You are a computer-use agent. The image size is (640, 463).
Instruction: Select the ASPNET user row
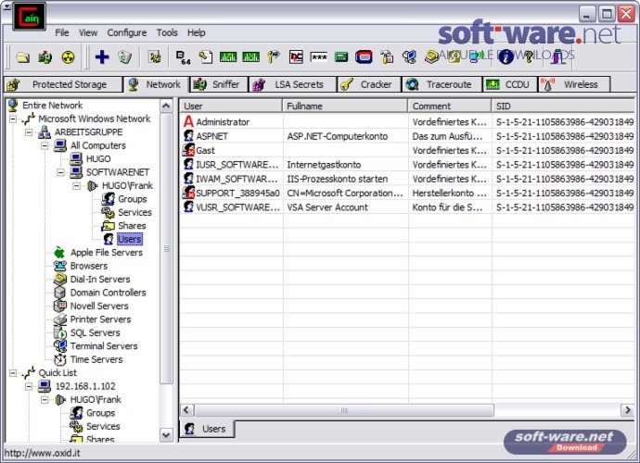pyautogui.click(x=407, y=136)
